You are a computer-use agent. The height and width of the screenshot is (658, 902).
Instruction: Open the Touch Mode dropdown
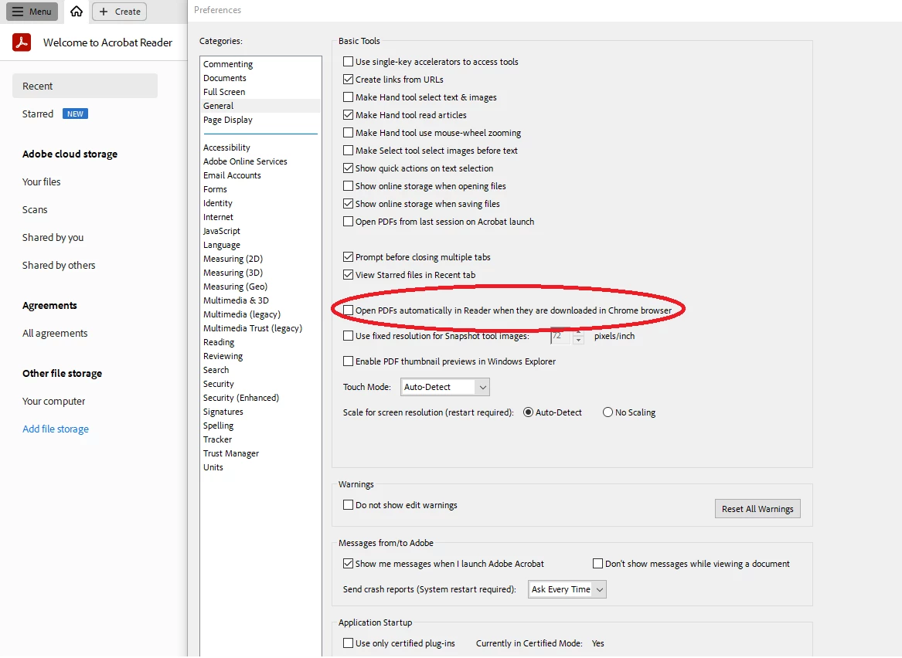444,387
